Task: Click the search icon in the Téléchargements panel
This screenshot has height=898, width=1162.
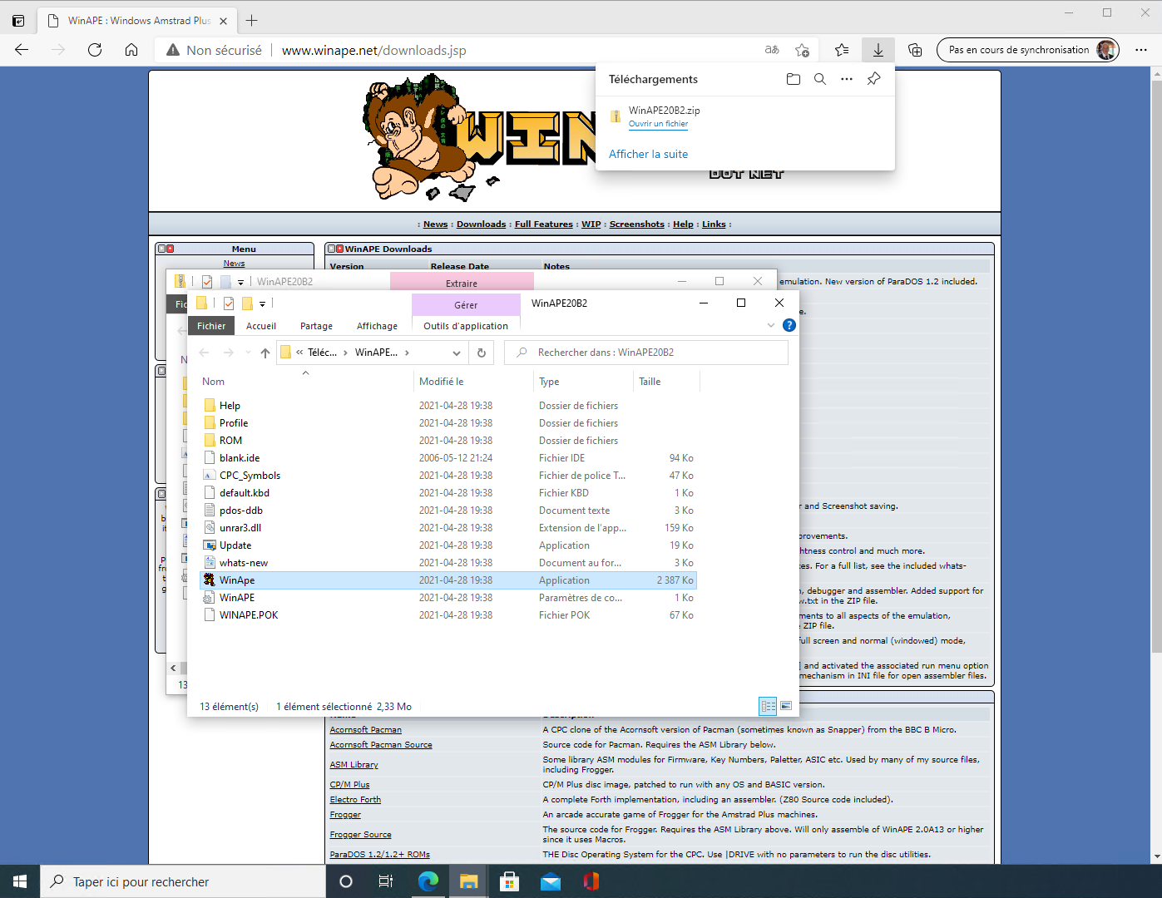Action: pyautogui.click(x=819, y=79)
